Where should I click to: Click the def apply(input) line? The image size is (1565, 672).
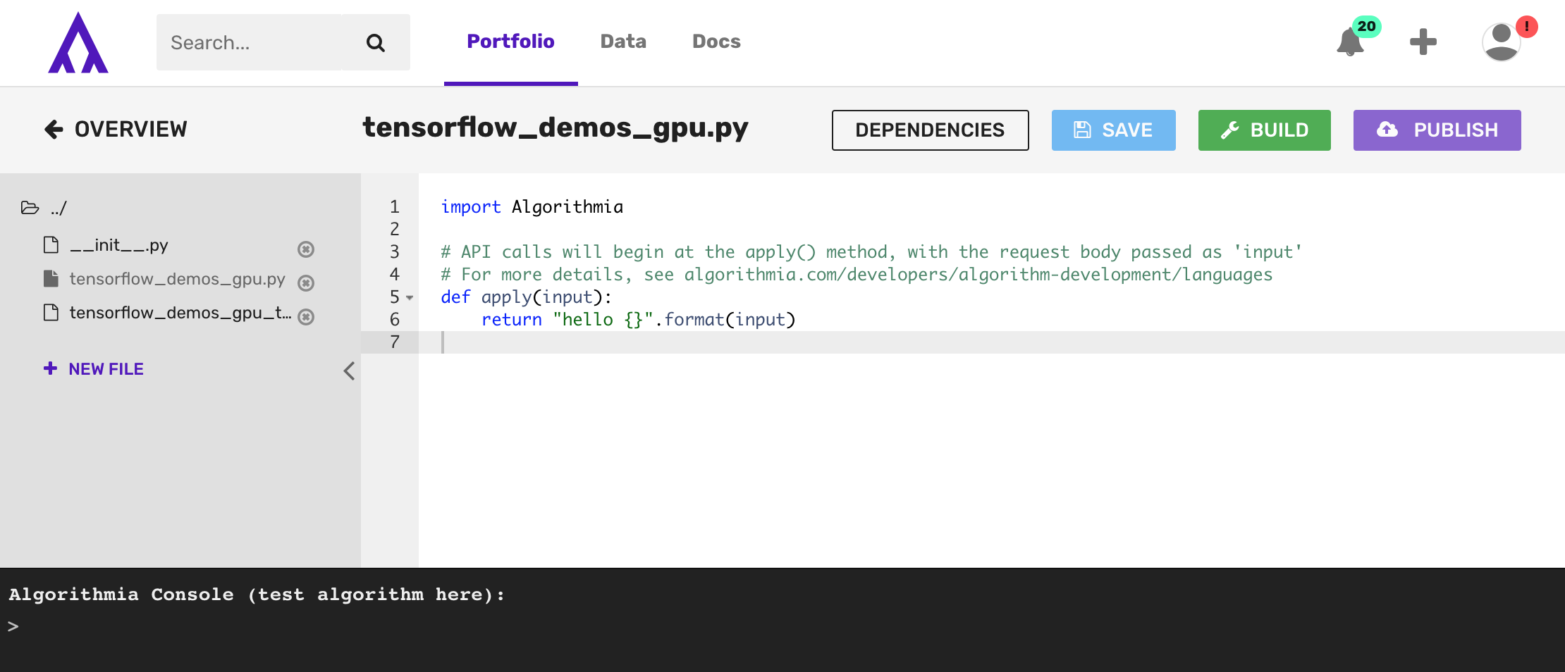tap(526, 297)
